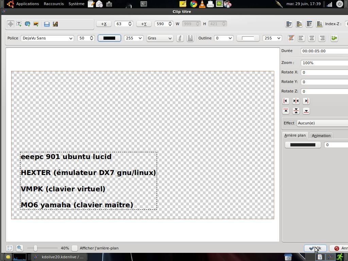348x261 pixels.
Task: Open the Raccourcis menu
Action: coord(54,4)
